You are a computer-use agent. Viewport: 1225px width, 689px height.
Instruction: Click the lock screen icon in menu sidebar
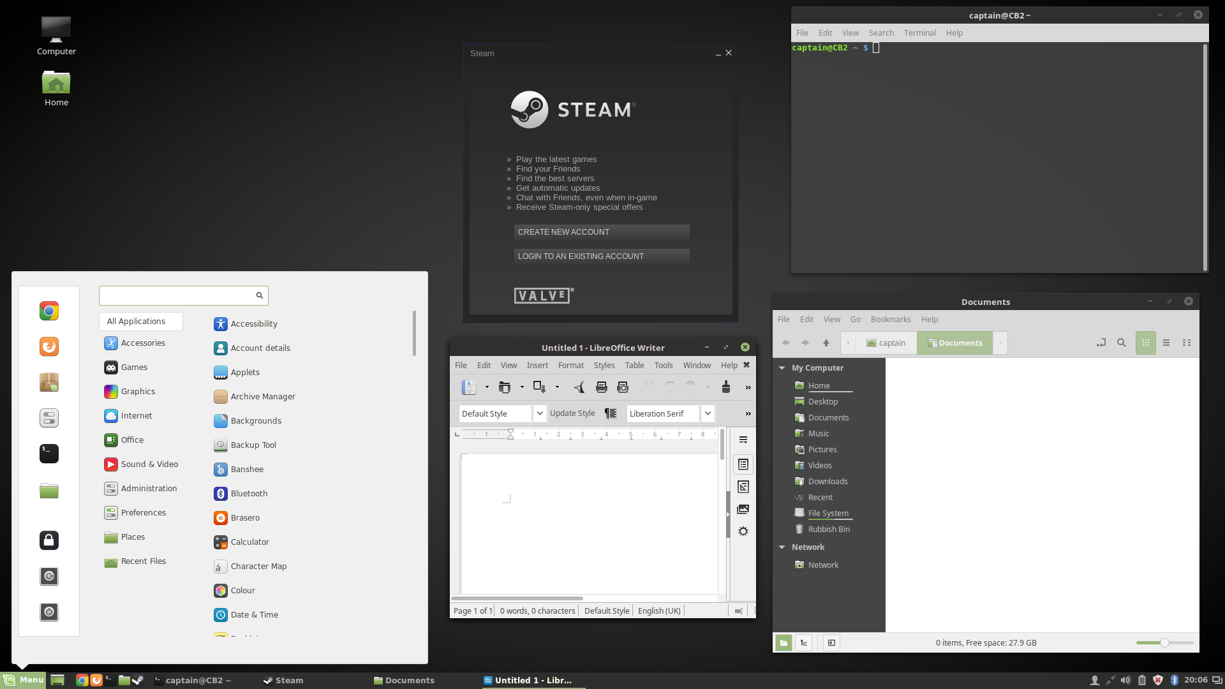[49, 540]
